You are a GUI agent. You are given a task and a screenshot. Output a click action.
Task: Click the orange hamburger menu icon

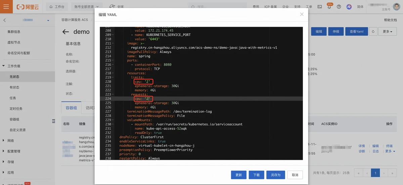click(x=6, y=6)
